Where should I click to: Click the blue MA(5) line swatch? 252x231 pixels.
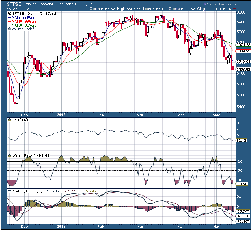point(10,18)
